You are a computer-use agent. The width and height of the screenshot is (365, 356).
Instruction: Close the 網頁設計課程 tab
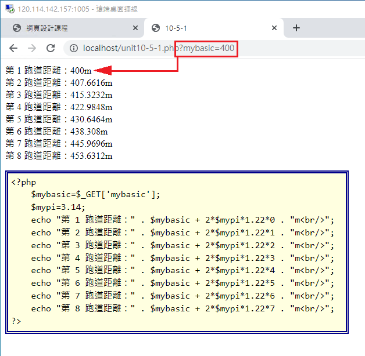click(x=135, y=28)
